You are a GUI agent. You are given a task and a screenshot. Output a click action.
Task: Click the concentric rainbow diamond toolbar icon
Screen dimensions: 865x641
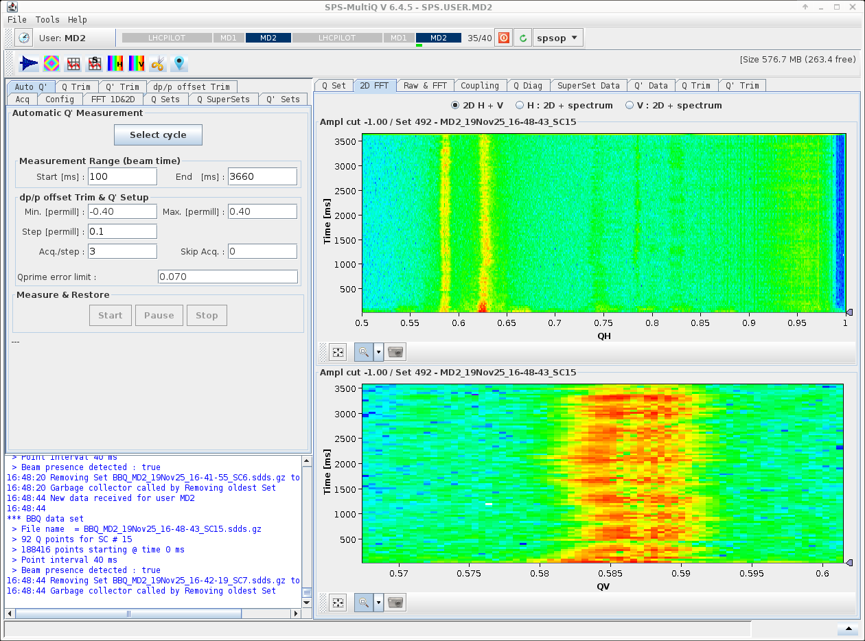coord(51,63)
